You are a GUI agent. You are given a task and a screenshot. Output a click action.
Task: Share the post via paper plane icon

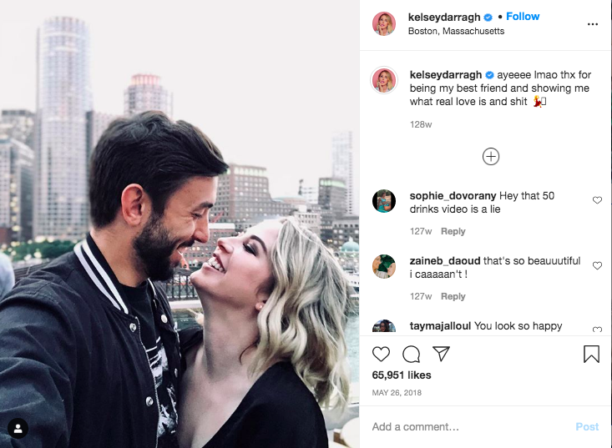[x=442, y=354]
